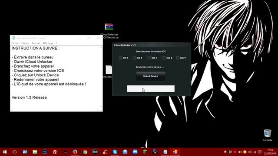Click the 'INSTRUCTION A SUIVRE :' heading text
The width and height of the screenshot is (278, 156).
[x=36, y=48]
